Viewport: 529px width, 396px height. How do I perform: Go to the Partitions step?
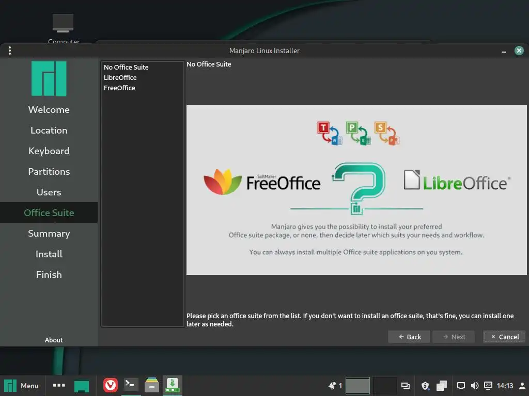(x=49, y=171)
